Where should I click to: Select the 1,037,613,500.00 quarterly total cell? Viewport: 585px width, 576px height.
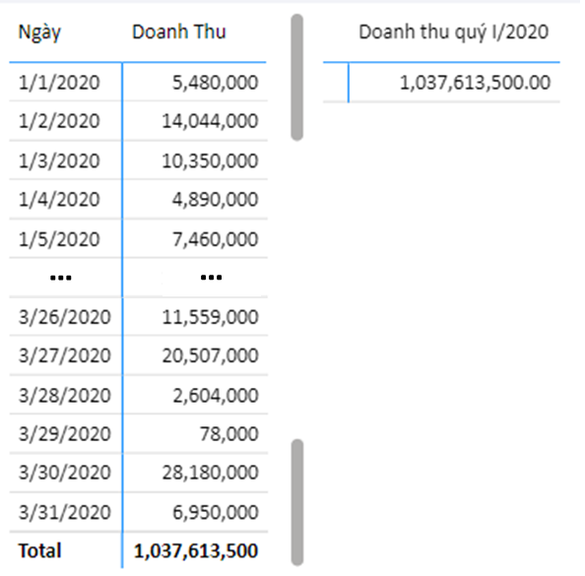(x=475, y=83)
